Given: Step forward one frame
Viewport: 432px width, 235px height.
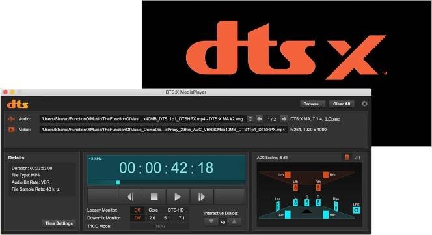Looking at the screenshot, I should click(202, 197).
